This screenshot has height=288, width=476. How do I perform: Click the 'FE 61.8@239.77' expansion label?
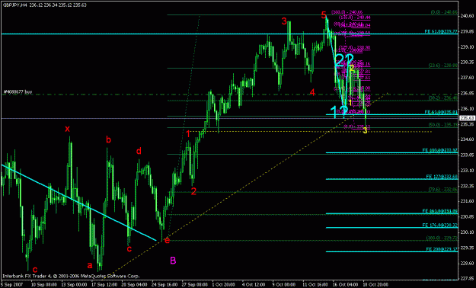tap(441, 31)
